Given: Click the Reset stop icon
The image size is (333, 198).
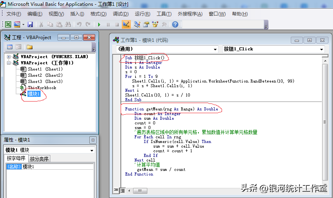Looking at the screenshot, I should pyautogui.click(x=117, y=25).
